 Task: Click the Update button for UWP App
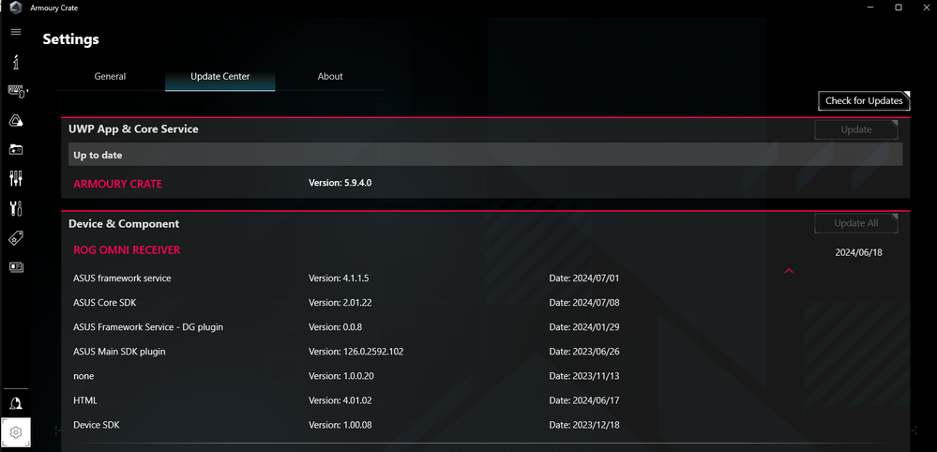855,129
